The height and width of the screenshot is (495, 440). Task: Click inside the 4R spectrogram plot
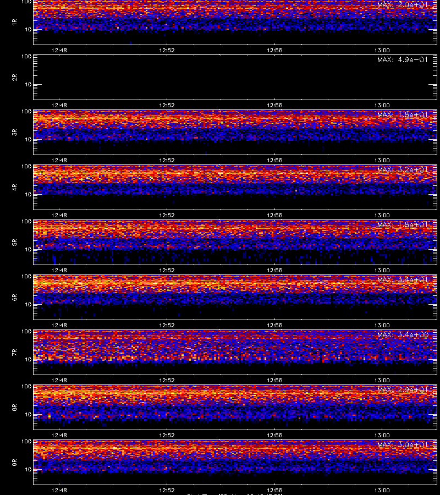[x=235, y=187]
